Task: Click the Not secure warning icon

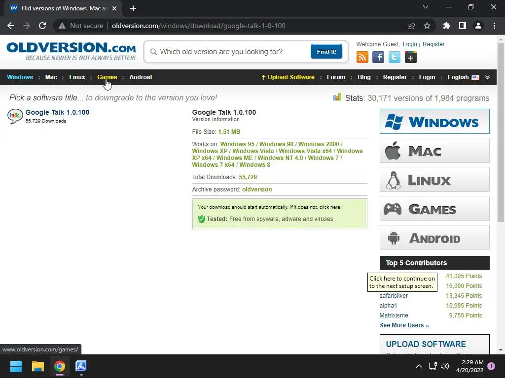Action: point(62,26)
